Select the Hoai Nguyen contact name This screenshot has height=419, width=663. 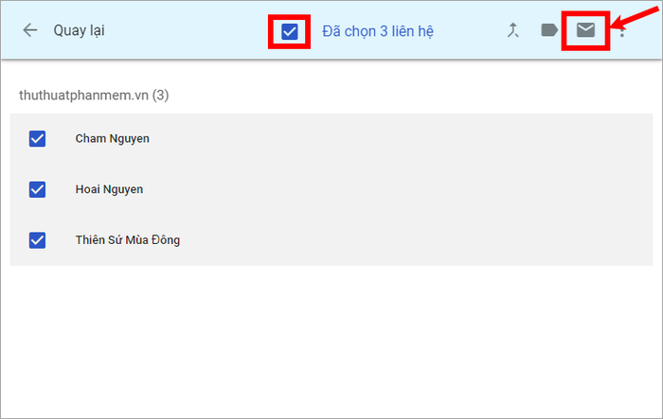(x=109, y=189)
